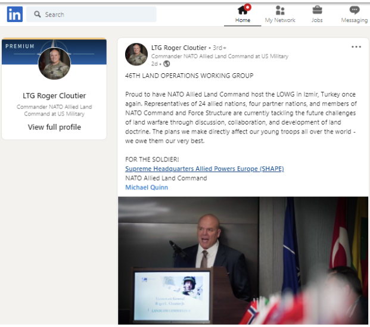Open the Michael Quinn mention link
The image size is (370, 327).
(x=147, y=188)
